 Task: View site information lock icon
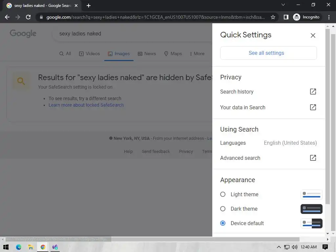(x=41, y=17)
